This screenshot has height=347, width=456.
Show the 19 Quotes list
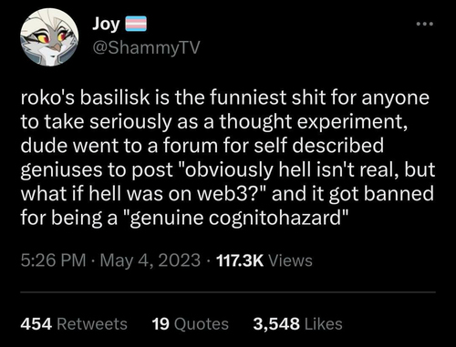(x=190, y=324)
